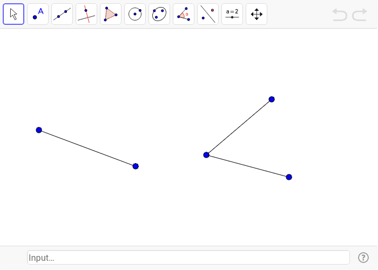Pick the Perpendicular Line tool
378x270 pixels.
click(x=86, y=14)
